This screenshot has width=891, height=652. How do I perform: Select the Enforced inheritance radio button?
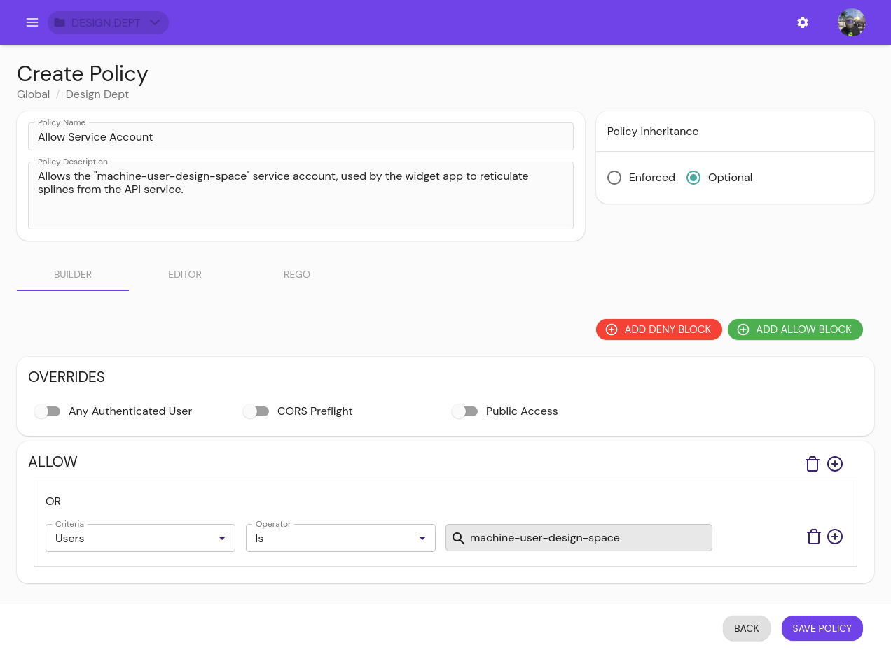point(614,178)
